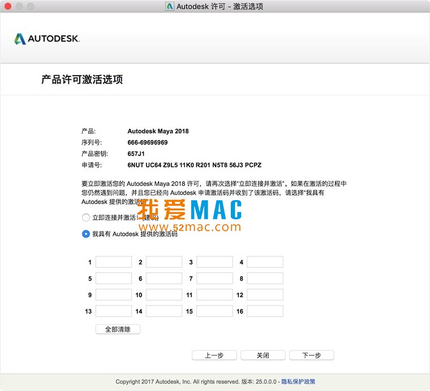Click activation code field 1
Screen dimensions: 430x391
[x=114, y=262]
